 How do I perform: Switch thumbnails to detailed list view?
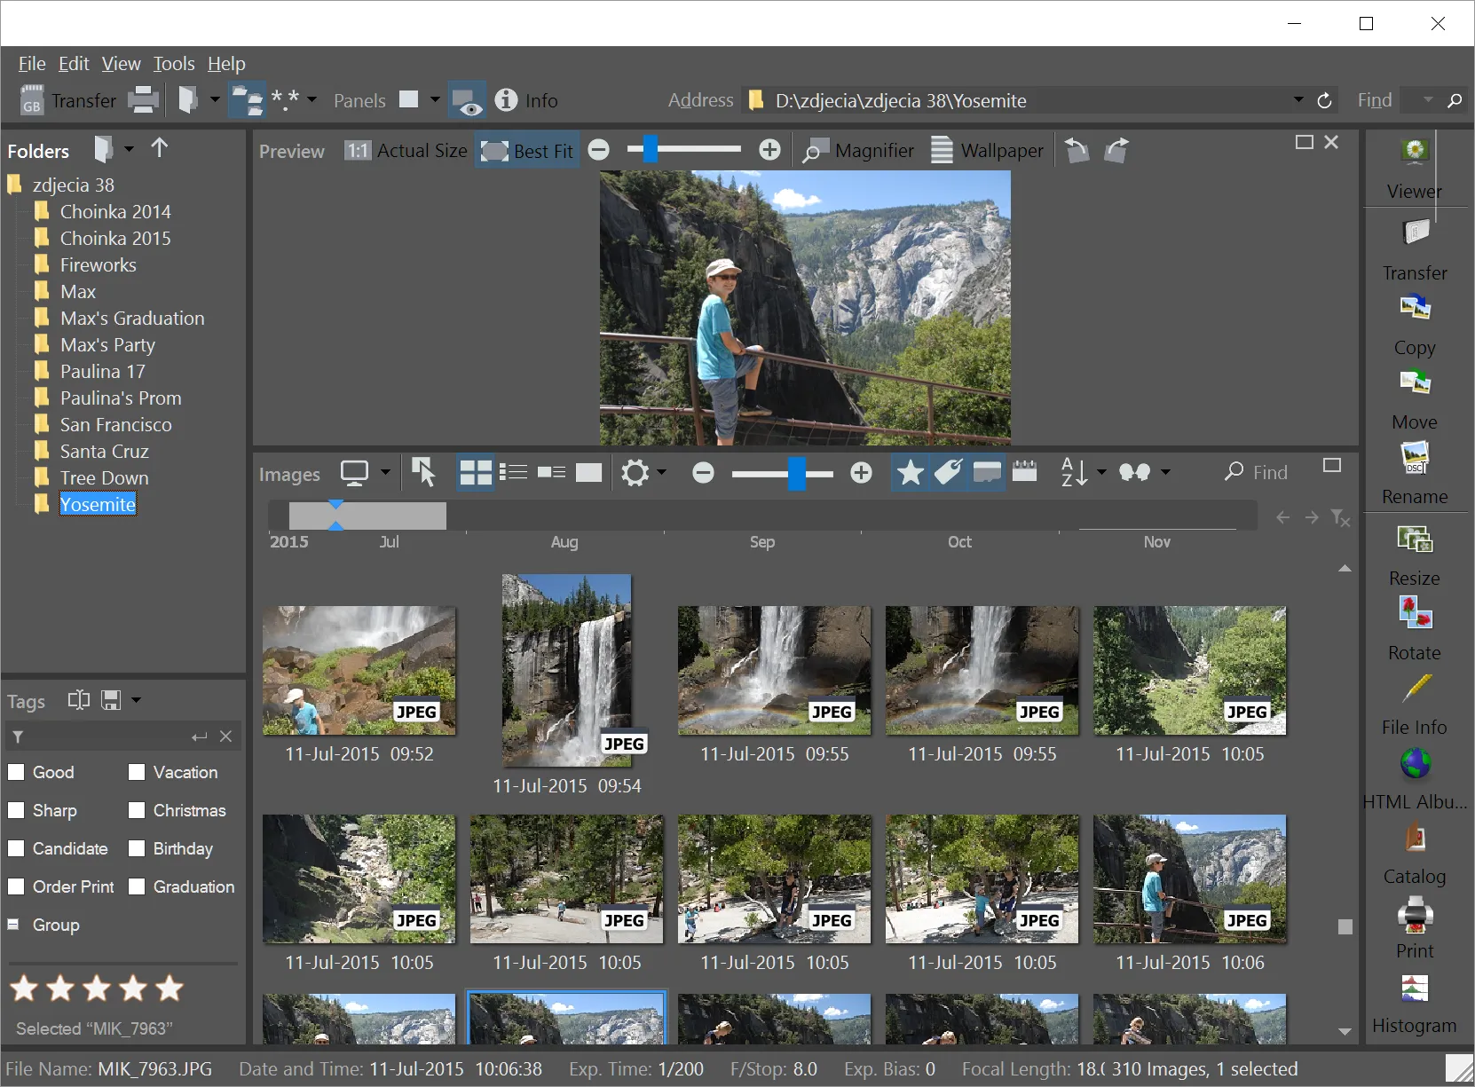tap(512, 473)
